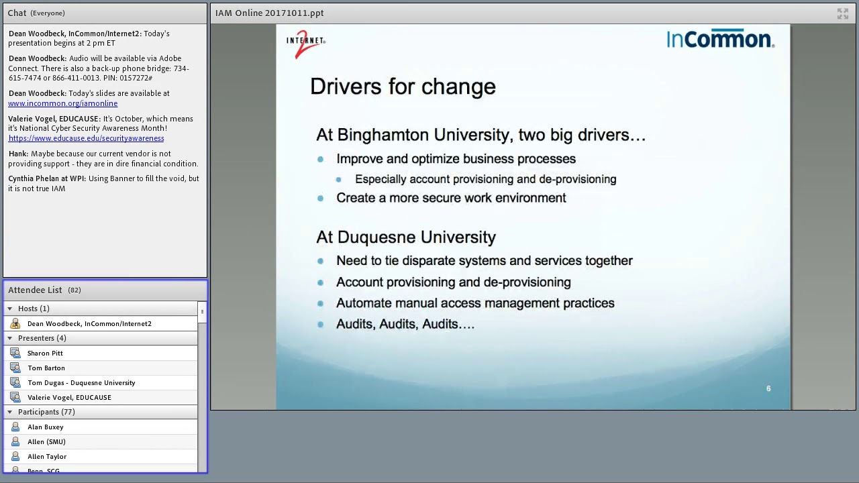This screenshot has width=859, height=483.
Task: Click the Audits, Audits, Audits bullet
Action: click(x=405, y=324)
